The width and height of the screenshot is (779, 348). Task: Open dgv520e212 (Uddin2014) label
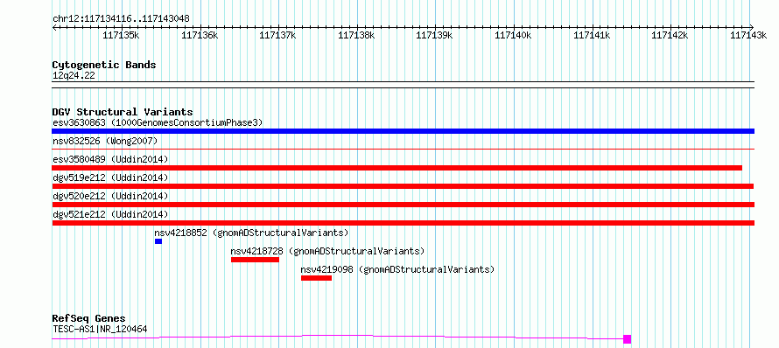coord(110,196)
